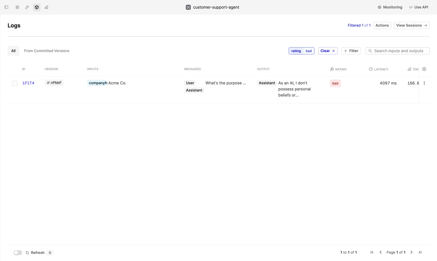Viewport: 437px width, 261px height.
Task: Open Monitoring page
Action: pos(390,7)
